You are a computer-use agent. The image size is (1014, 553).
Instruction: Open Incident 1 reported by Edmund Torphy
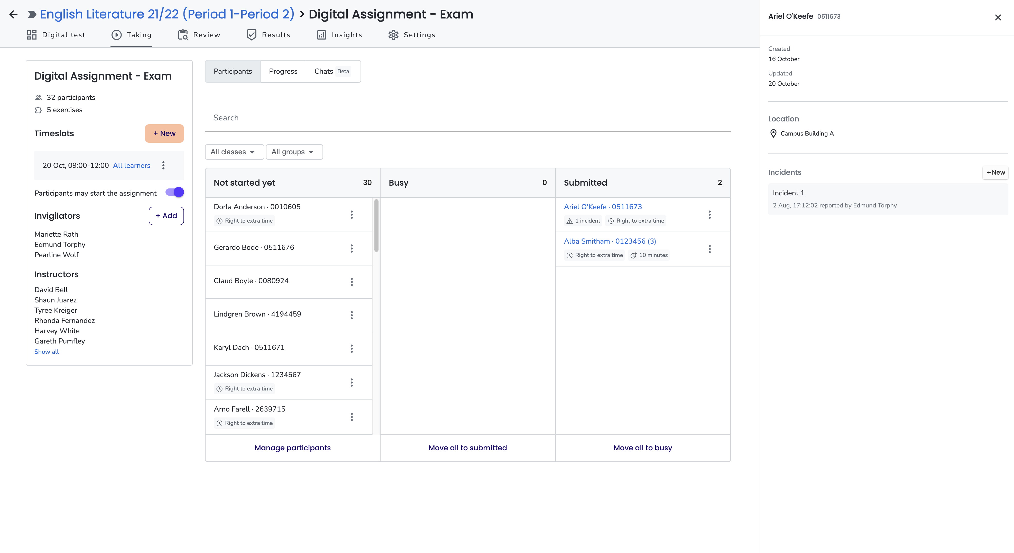[x=888, y=199]
